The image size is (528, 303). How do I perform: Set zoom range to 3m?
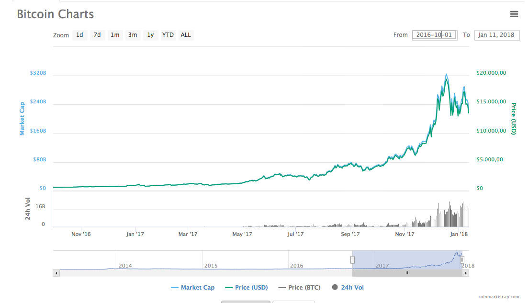[x=133, y=35]
